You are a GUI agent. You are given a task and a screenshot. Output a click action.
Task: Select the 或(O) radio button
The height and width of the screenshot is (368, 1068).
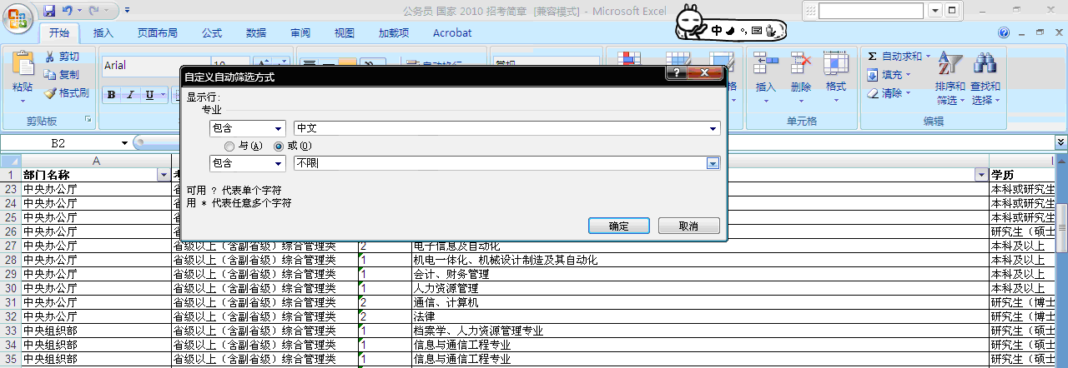(x=279, y=146)
